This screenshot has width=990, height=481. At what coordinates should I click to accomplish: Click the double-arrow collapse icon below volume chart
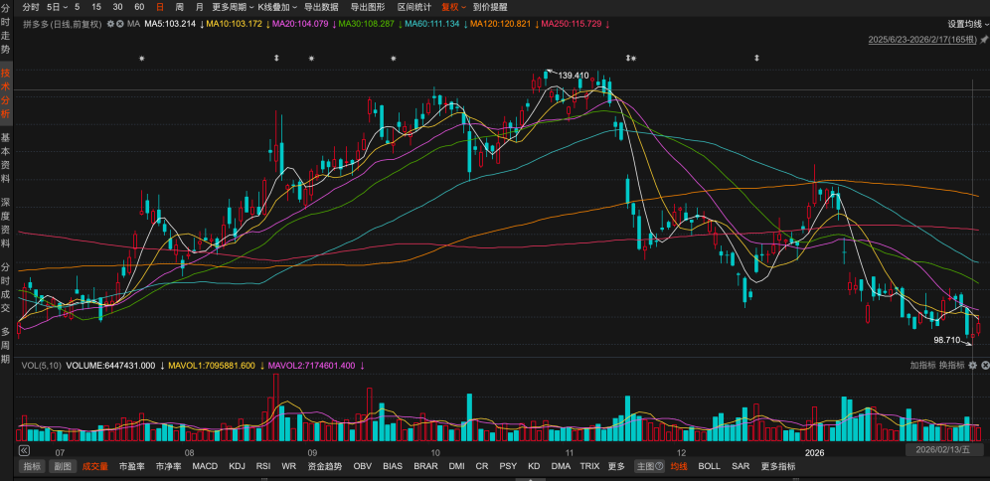pos(24,449)
